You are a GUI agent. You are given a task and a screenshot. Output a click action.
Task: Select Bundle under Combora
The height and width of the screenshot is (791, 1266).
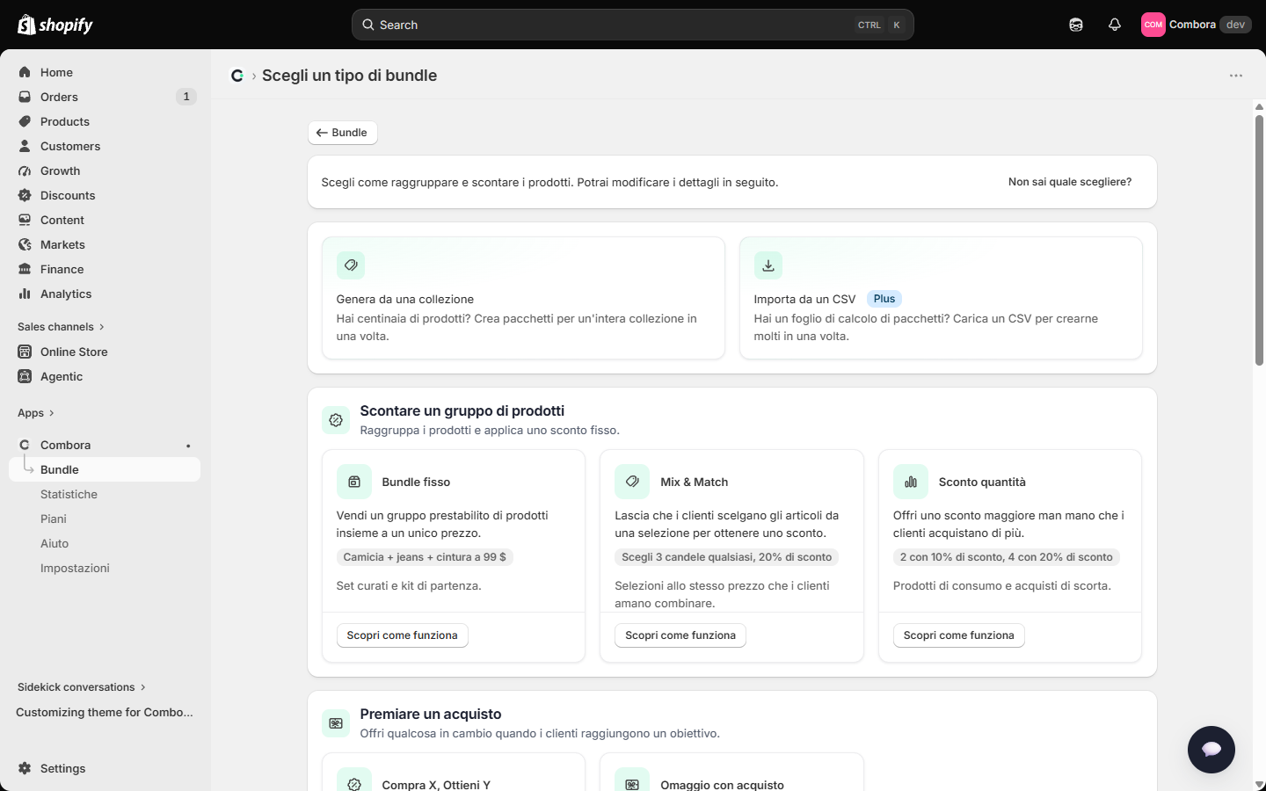pyautogui.click(x=105, y=469)
